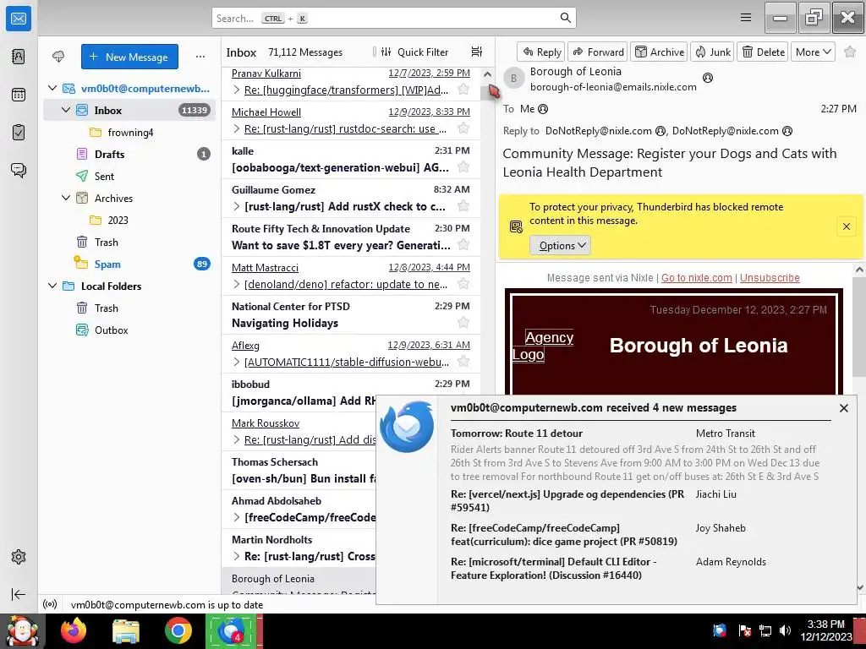Open Firefox from the taskbar
This screenshot has width=866, height=649.
click(74, 630)
